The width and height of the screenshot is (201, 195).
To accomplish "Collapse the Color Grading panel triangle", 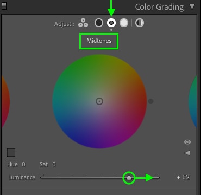I will (192, 7).
